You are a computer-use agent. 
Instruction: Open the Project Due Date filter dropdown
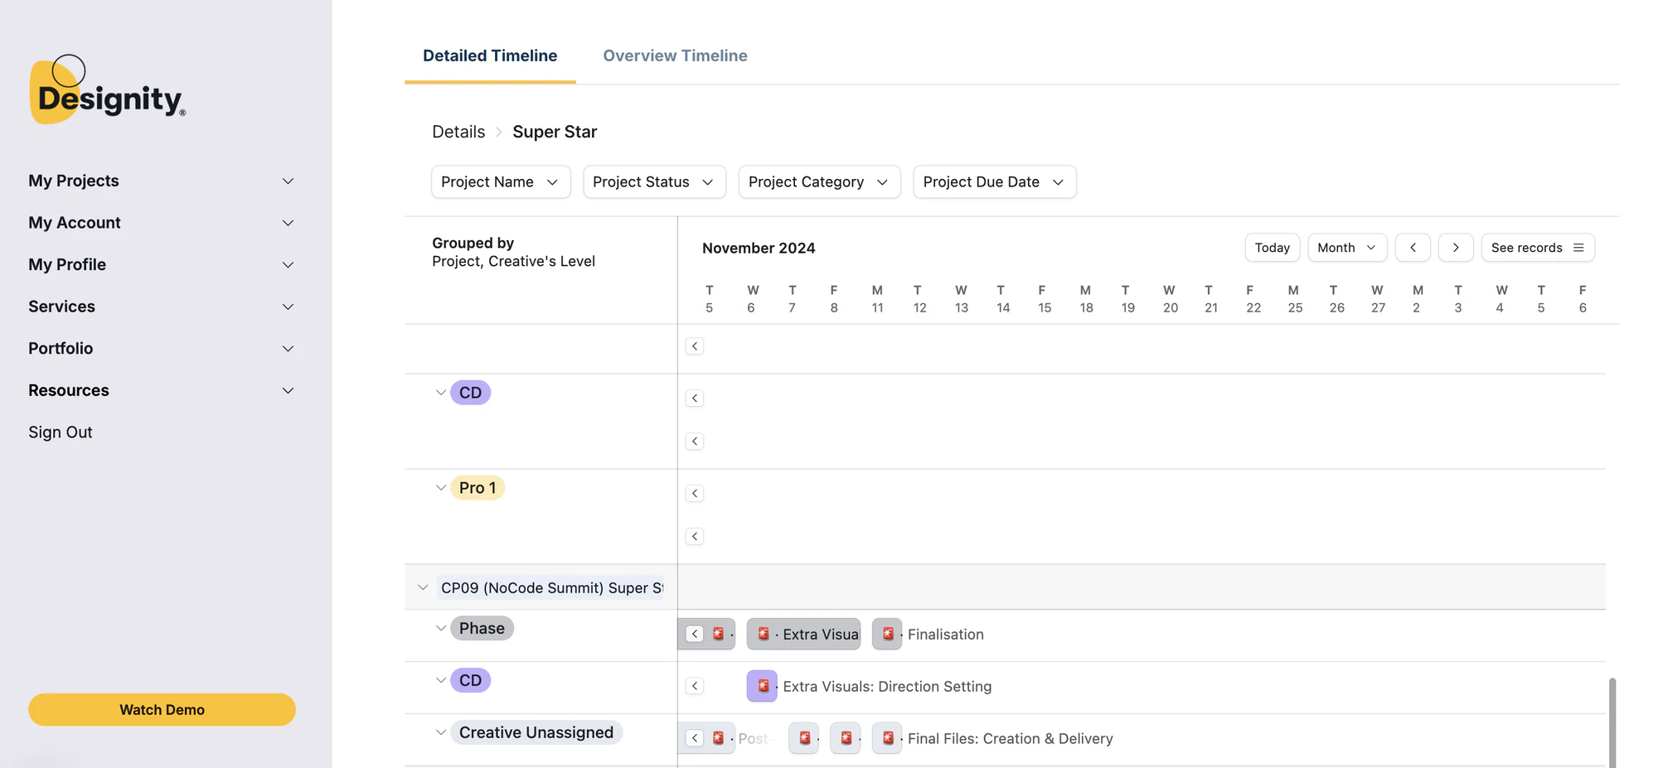tap(994, 182)
